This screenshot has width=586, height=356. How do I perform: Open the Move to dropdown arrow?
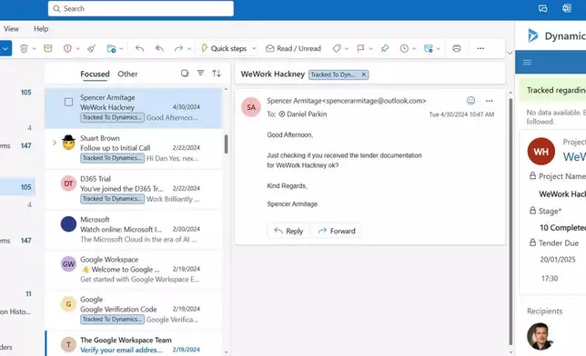tap(121, 49)
